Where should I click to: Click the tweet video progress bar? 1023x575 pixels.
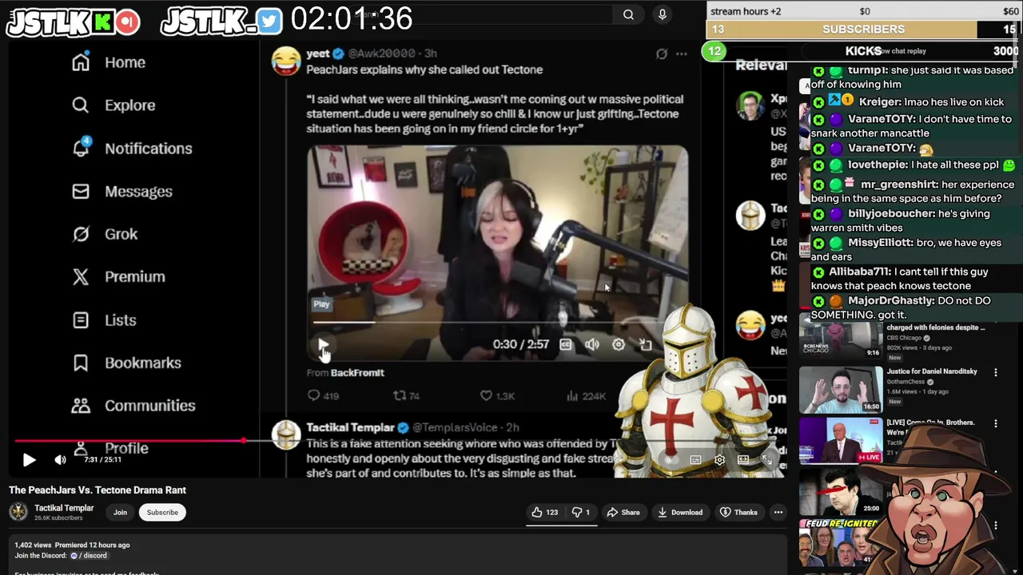[x=497, y=323]
